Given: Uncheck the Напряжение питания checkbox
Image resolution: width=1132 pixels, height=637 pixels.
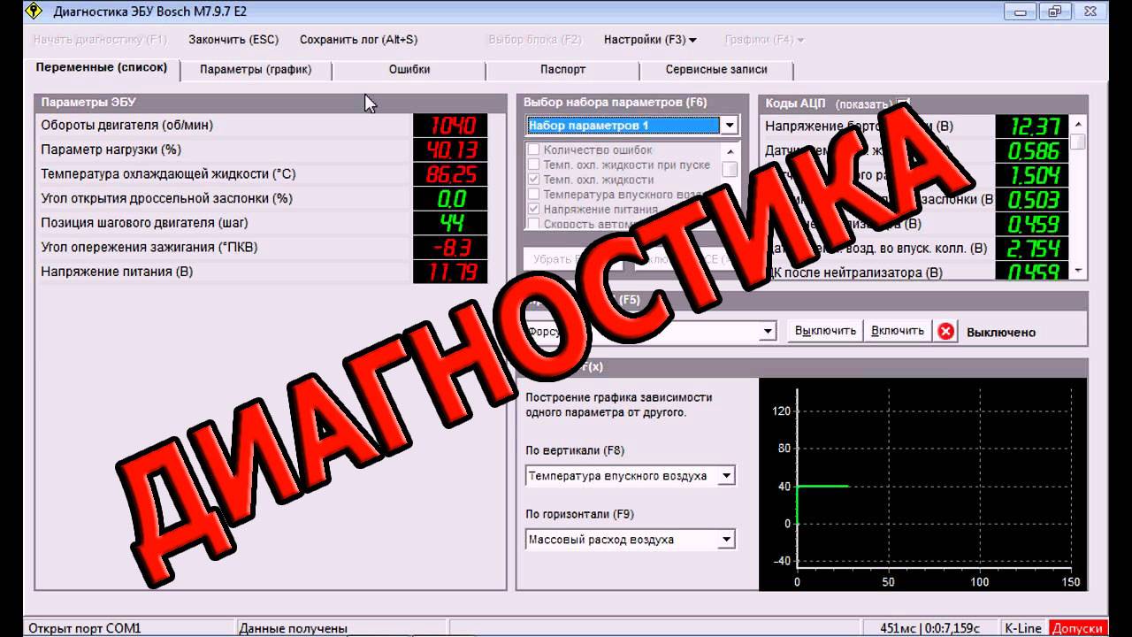Looking at the screenshot, I should pos(533,210).
